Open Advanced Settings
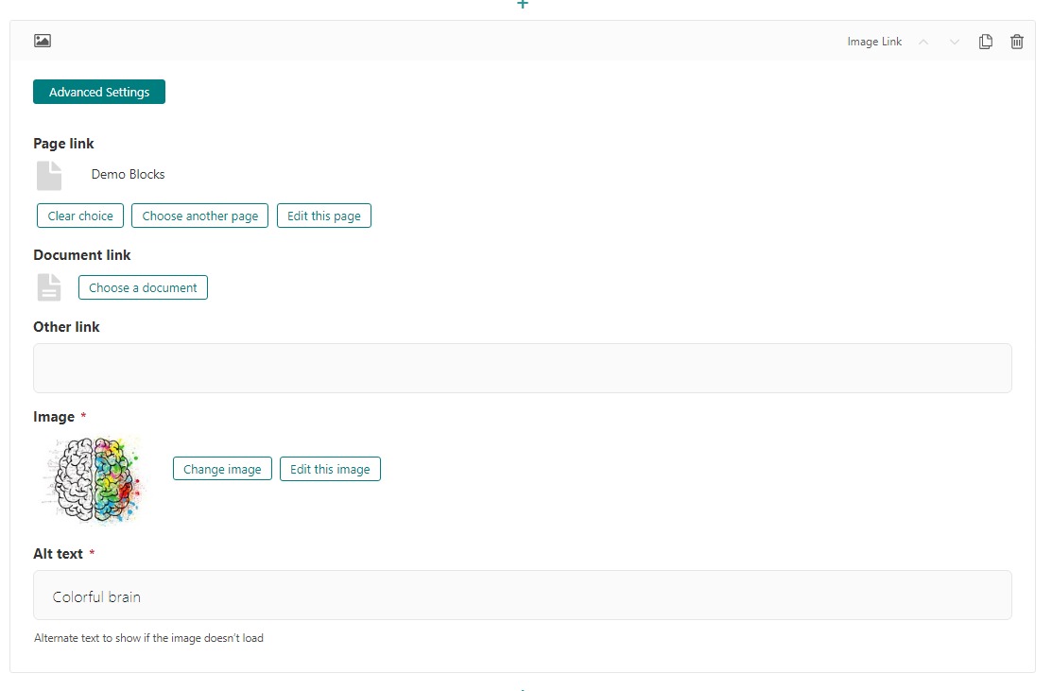 pyautogui.click(x=99, y=92)
